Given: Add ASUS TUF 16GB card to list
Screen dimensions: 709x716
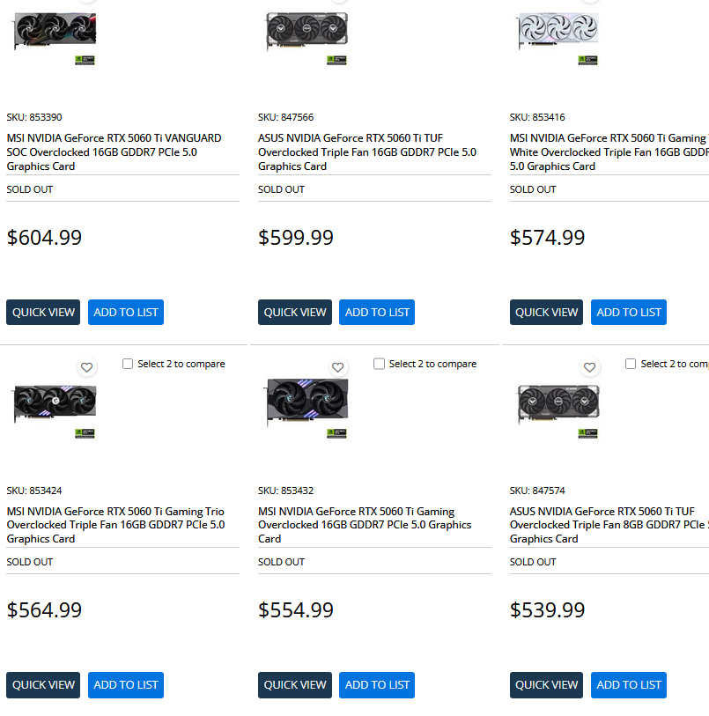Looking at the screenshot, I should [x=377, y=312].
